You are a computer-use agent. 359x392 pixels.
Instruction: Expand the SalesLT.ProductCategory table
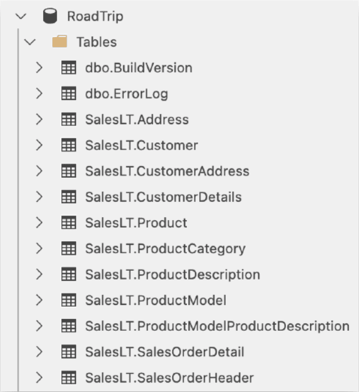tap(39, 248)
